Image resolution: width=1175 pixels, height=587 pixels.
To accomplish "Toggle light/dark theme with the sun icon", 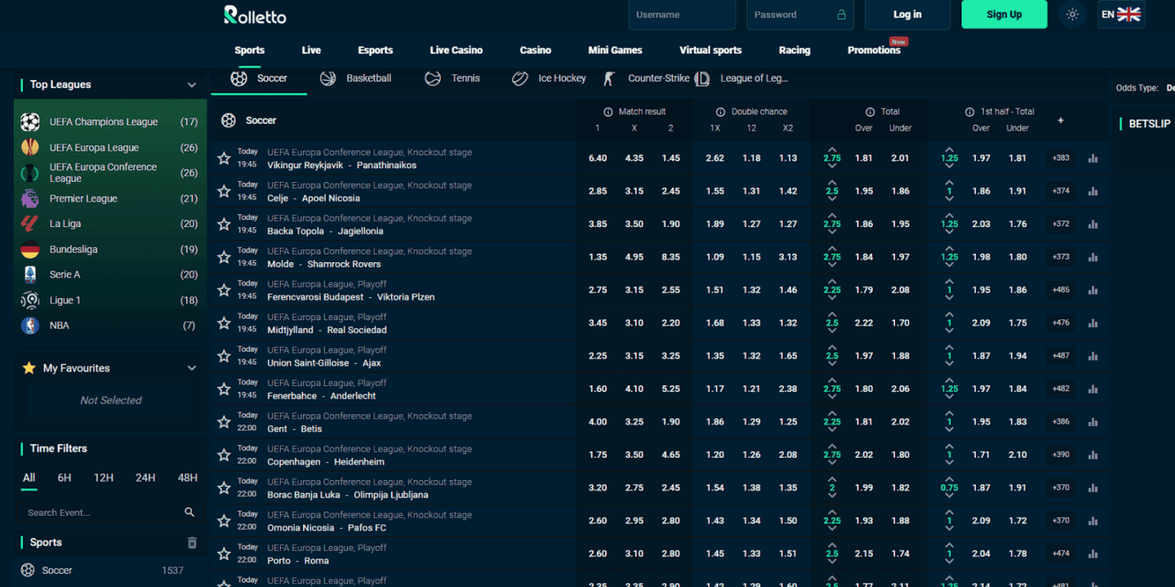I will point(1072,15).
